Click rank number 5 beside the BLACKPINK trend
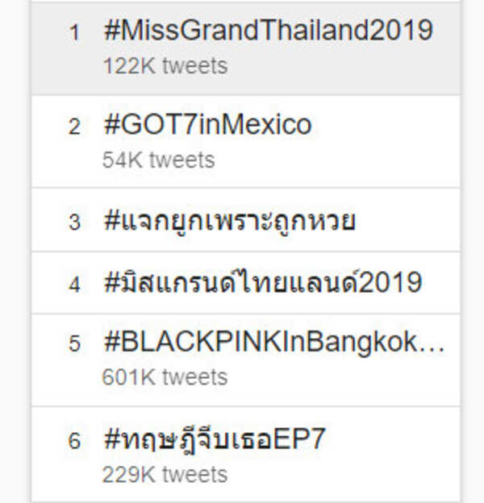Image resolution: width=484 pixels, height=503 pixels. [75, 344]
